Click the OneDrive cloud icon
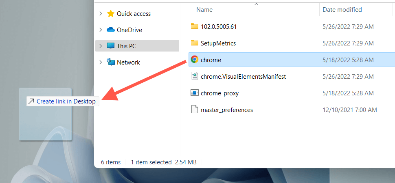This screenshot has width=395, height=183. (110, 30)
